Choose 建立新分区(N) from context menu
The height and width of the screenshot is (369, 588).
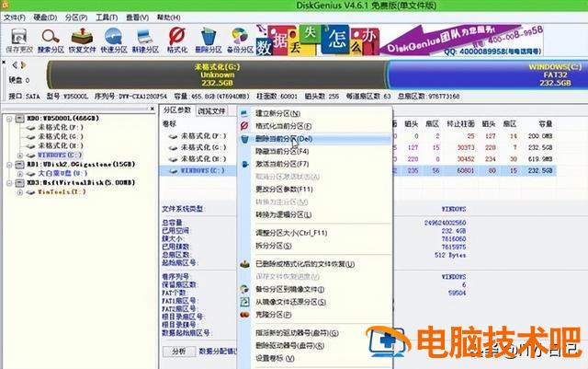point(315,113)
